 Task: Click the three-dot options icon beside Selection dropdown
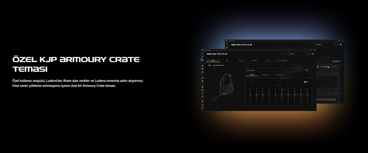pyautogui.click(x=311, y=54)
